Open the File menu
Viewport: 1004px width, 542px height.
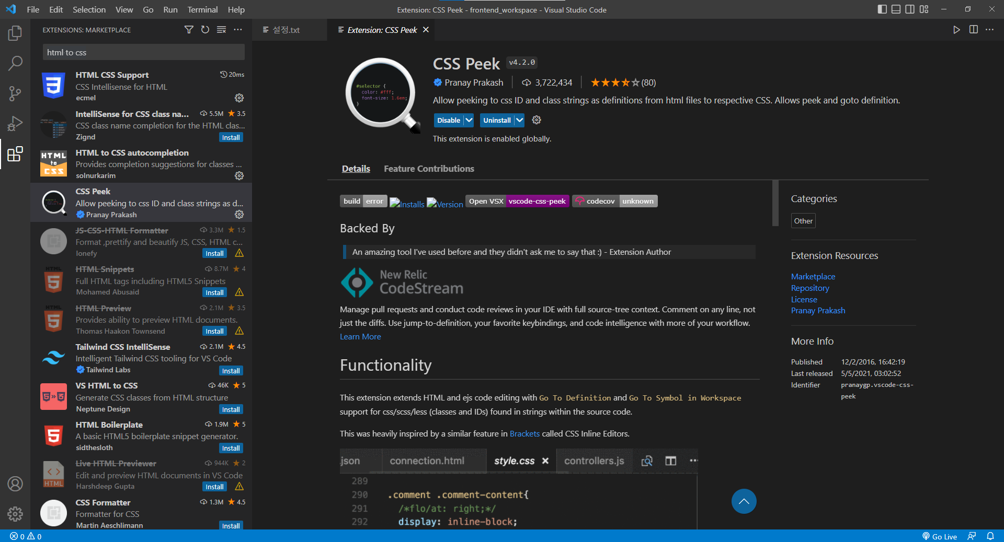click(x=33, y=9)
